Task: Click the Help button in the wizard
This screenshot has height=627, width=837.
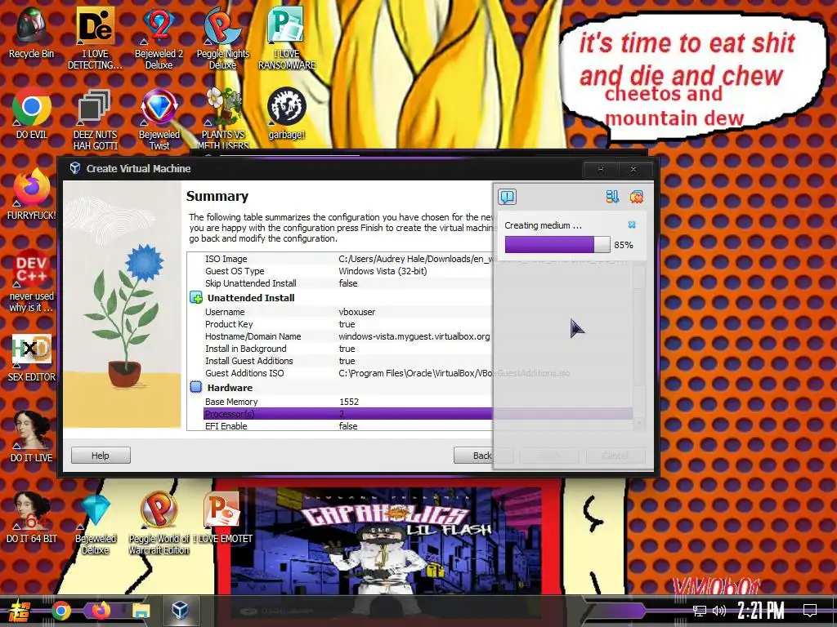Action: click(101, 456)
